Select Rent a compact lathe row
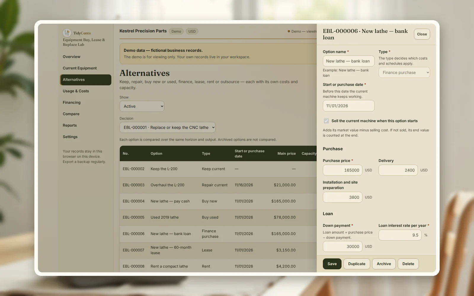Screen dimensions: 474x296 coord(218,266)
